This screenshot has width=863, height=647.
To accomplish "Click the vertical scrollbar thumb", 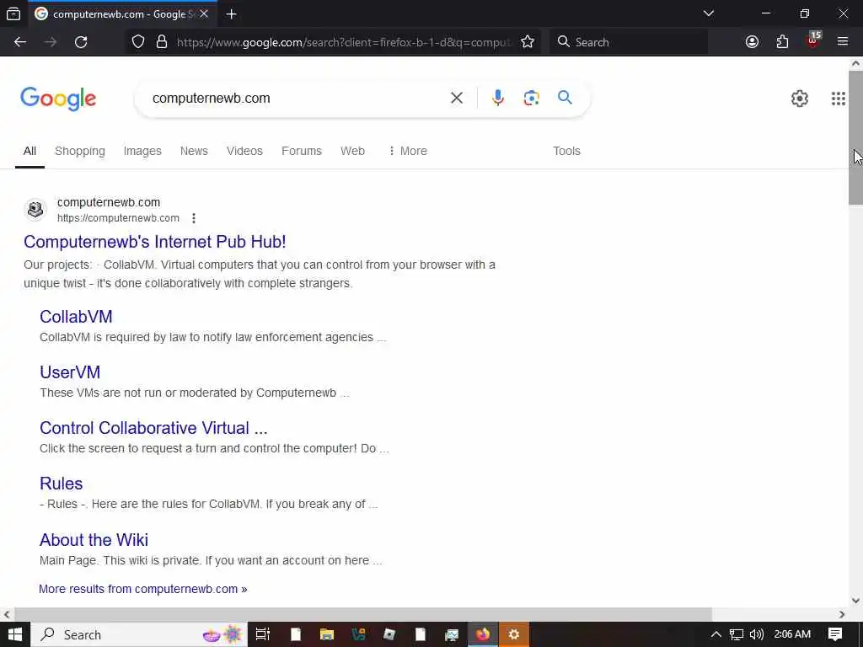I will [855, 137].
